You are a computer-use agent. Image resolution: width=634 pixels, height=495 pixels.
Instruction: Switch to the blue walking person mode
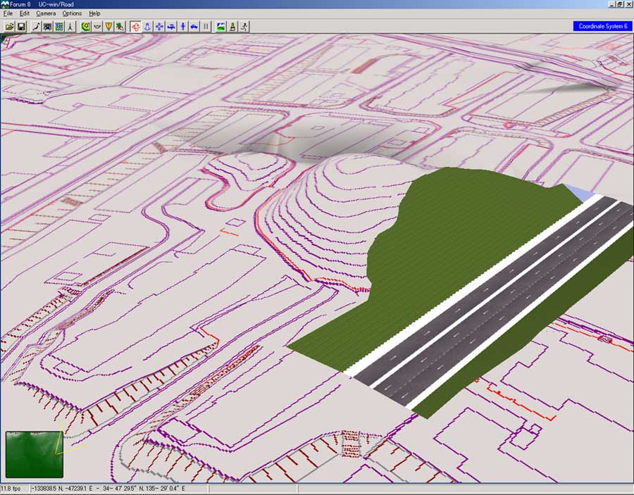pyautogui.click(x=183, y=27)
